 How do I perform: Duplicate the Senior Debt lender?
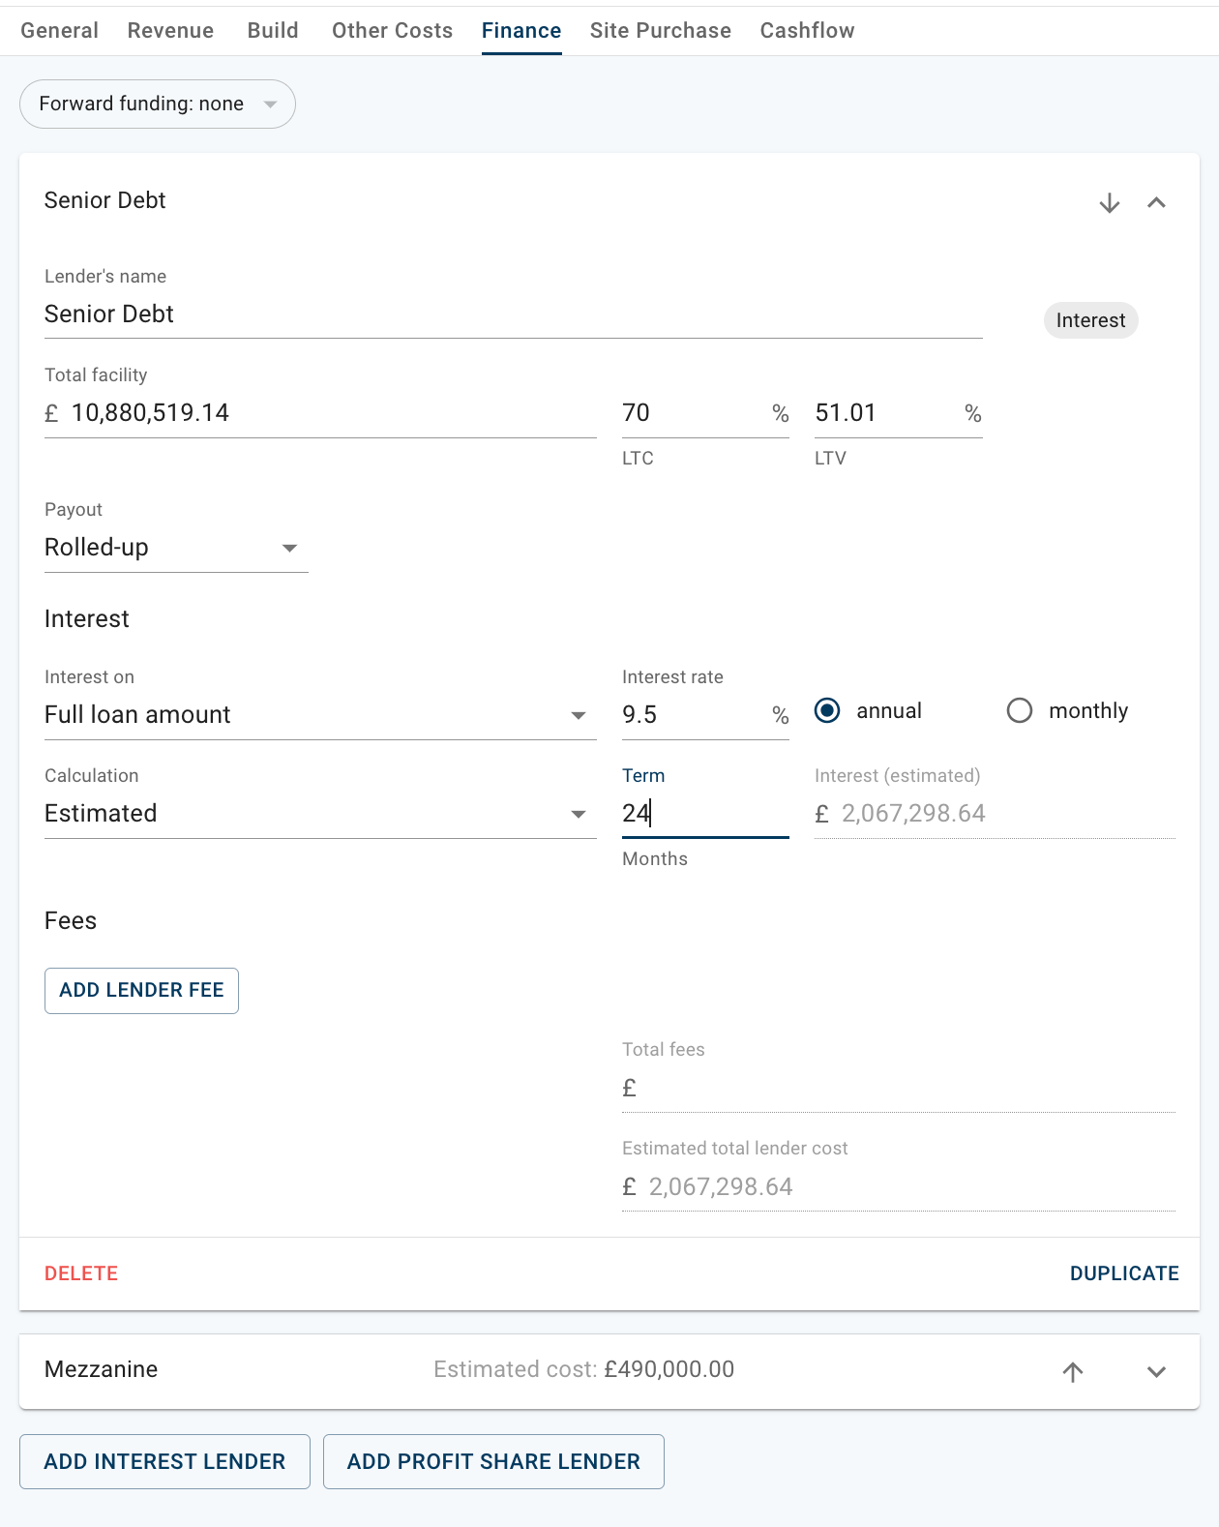tap(1123, 1273)
